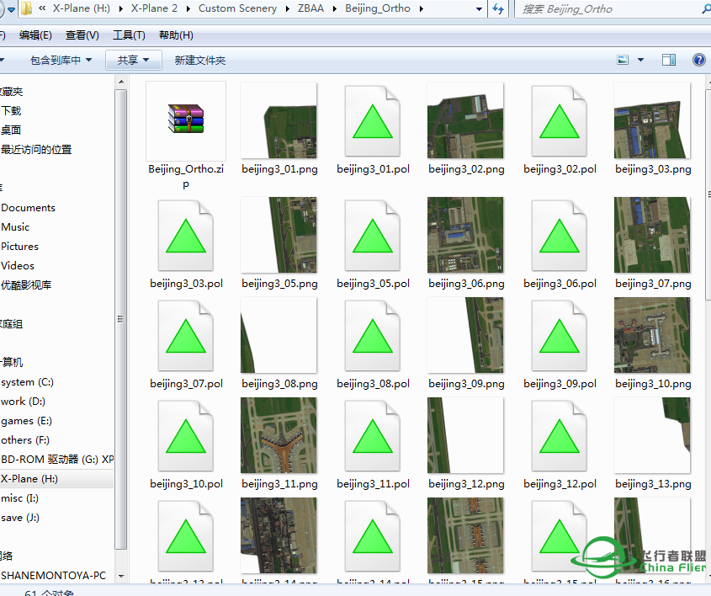
Task: Expand arrow after Custom Scenery breadcrumb
Action: click(288, 8)
